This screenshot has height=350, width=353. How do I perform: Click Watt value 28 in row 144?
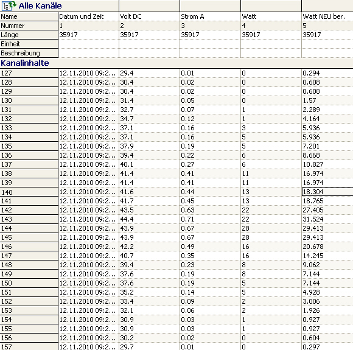[246, 228]
